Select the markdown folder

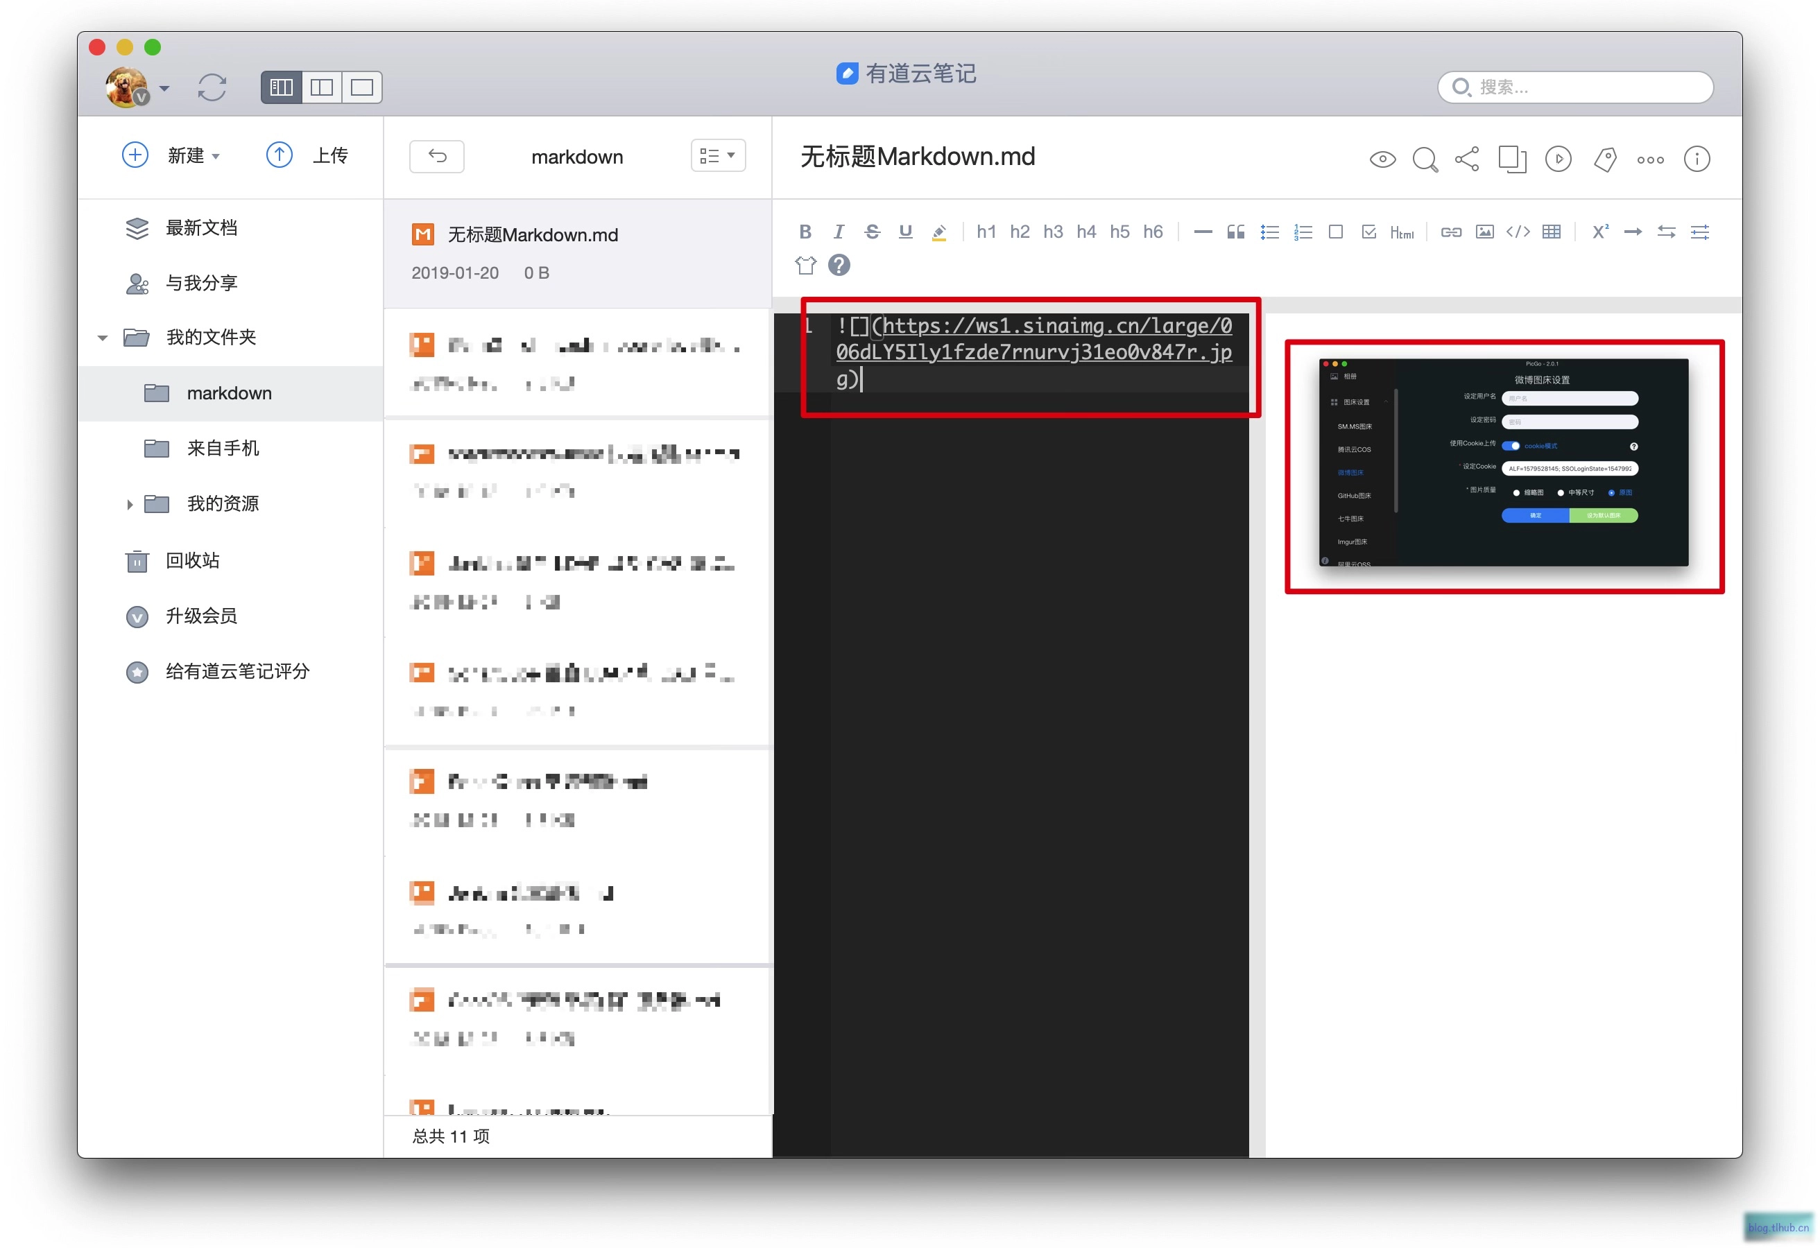point(230,393)
